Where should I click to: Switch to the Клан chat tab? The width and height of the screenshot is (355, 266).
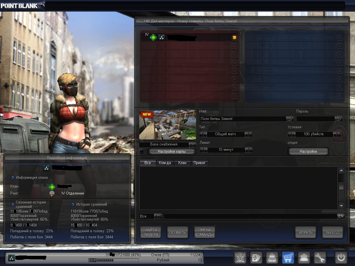pyautogui.click(x=182, y=163)
